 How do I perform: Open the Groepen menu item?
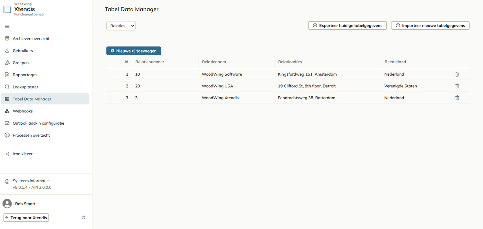[x=45, y=63]
